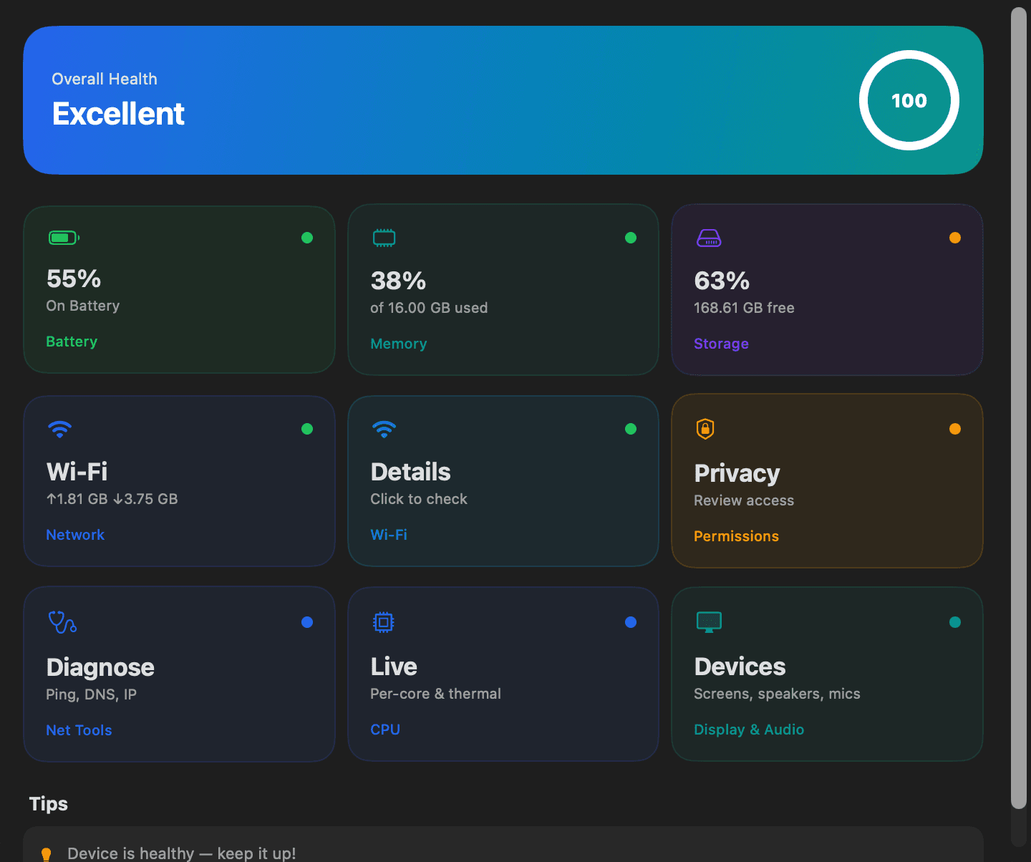The width and height of the screenshot is (1031, 862).
Task: Click 'Screens, speakers, mics' text
Action: (777, 694)
